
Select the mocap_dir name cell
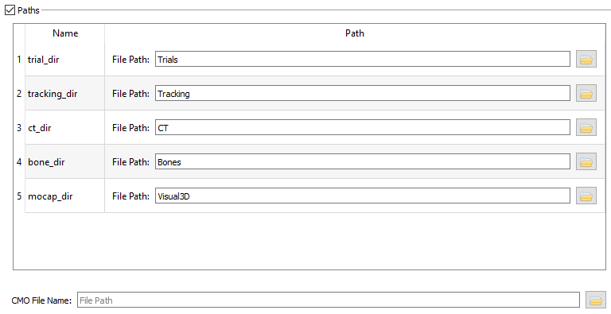click(64, 196)
